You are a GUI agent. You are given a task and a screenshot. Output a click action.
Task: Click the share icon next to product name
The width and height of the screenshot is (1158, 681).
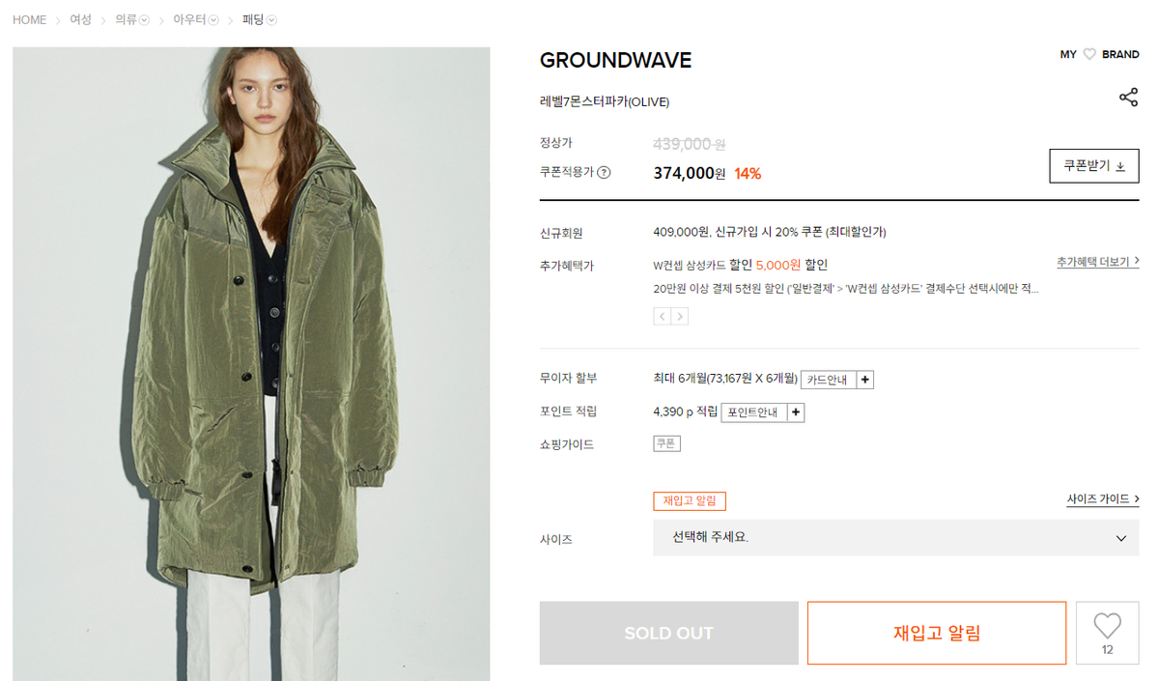click(x=1128, y=98)
